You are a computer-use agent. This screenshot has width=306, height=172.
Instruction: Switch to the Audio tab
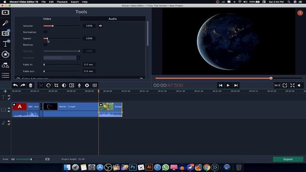(x=113, y=19)
